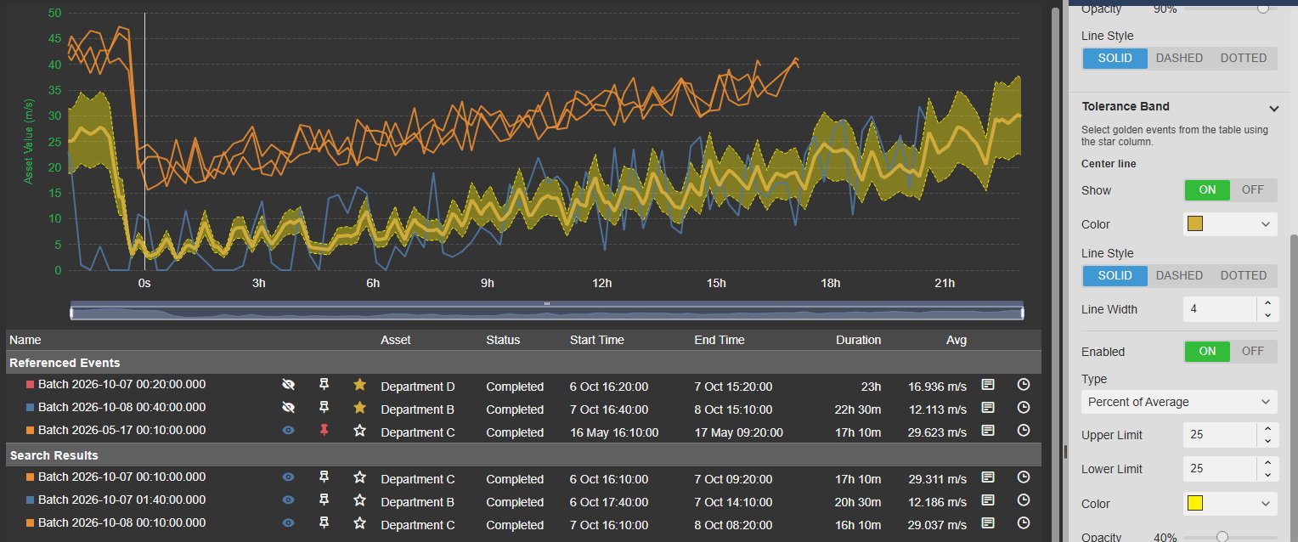
Task: Open details icon for Batch 2026-10-07 01:40:00
Action: (988, 500)
